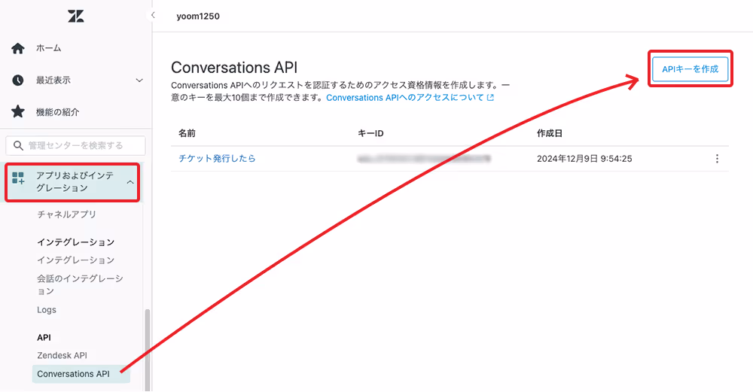
Task: Click the yoom1250 account name
Action: coord(198,17)
